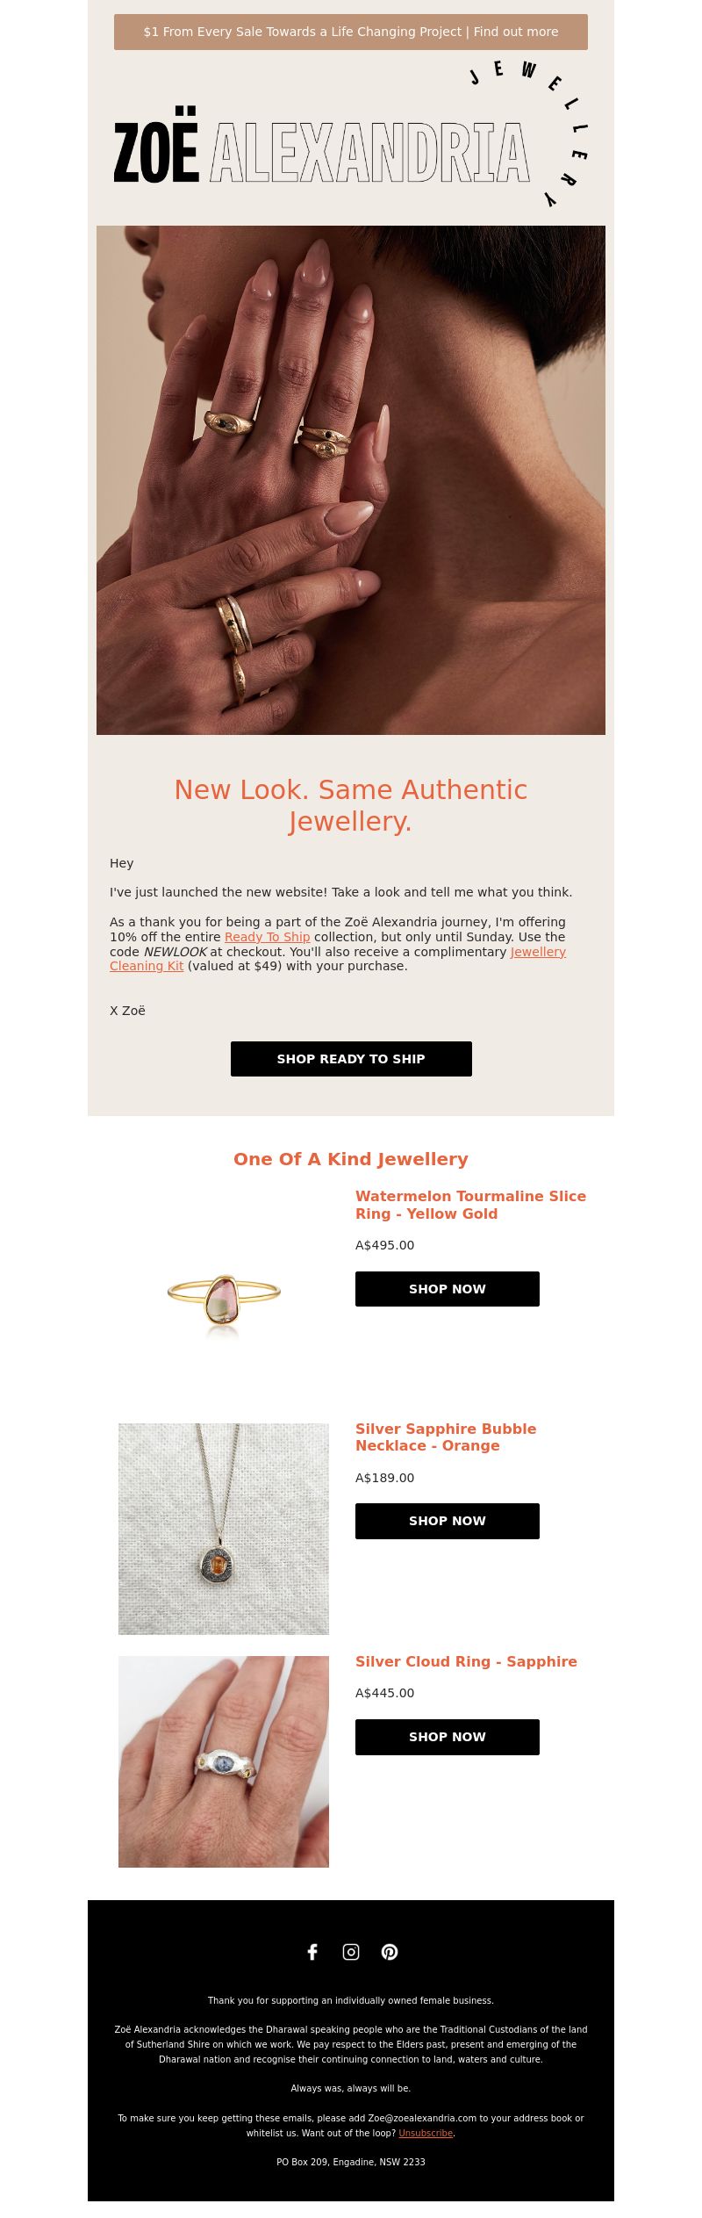702x2218 pixels.
Task: Click the Silver Cloud Ring - Sapphire title
Action: 466,1661
